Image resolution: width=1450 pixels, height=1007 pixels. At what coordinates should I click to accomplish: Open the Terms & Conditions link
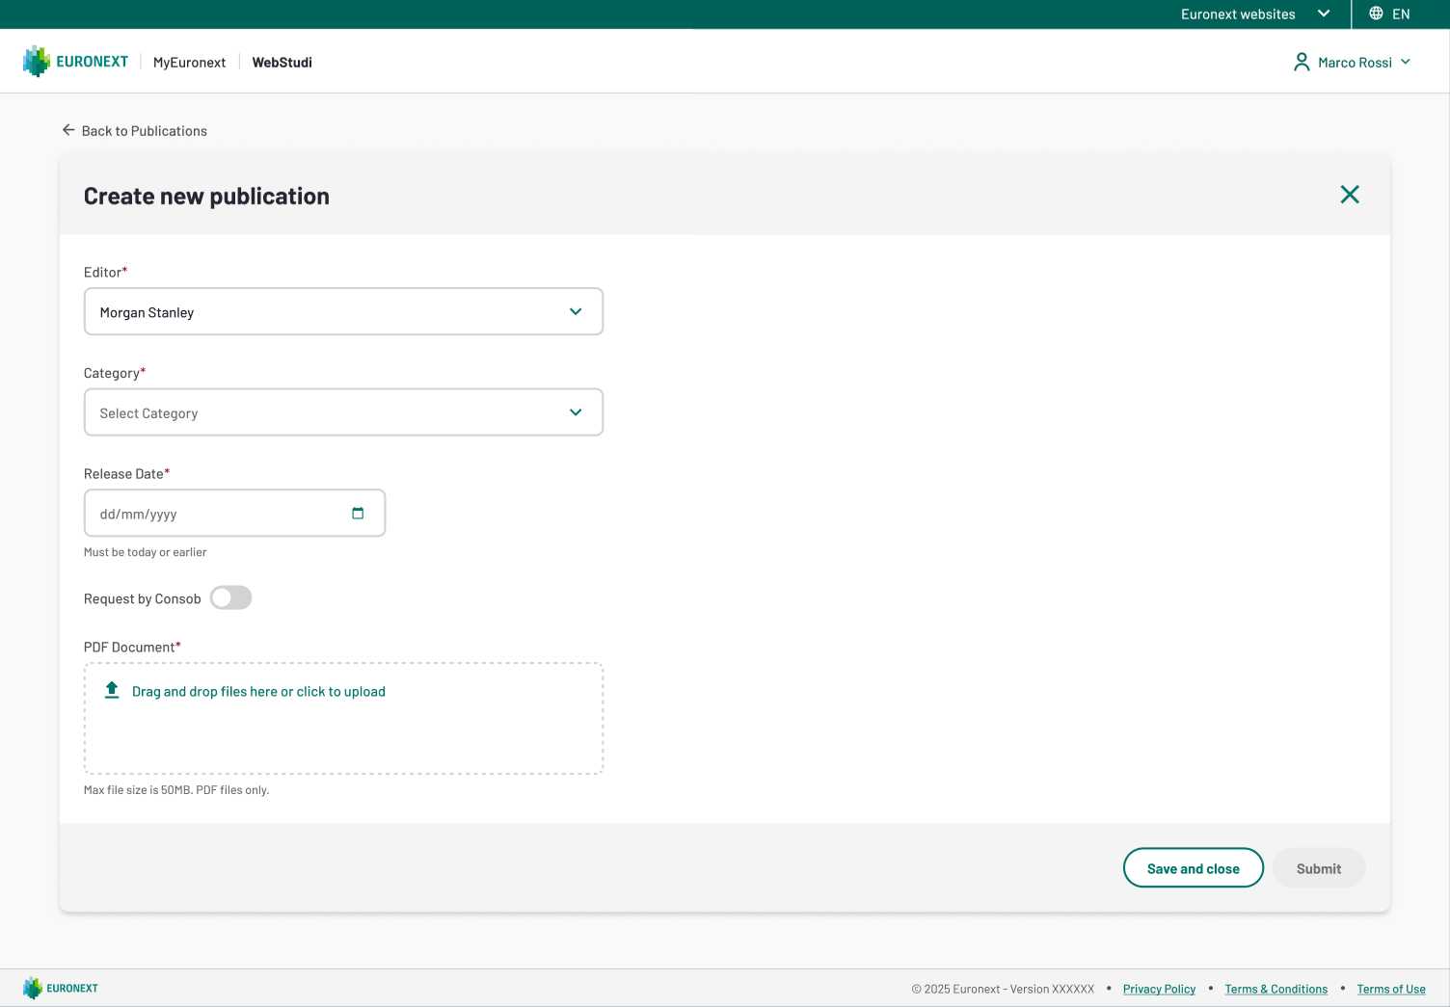(1275, 989)
